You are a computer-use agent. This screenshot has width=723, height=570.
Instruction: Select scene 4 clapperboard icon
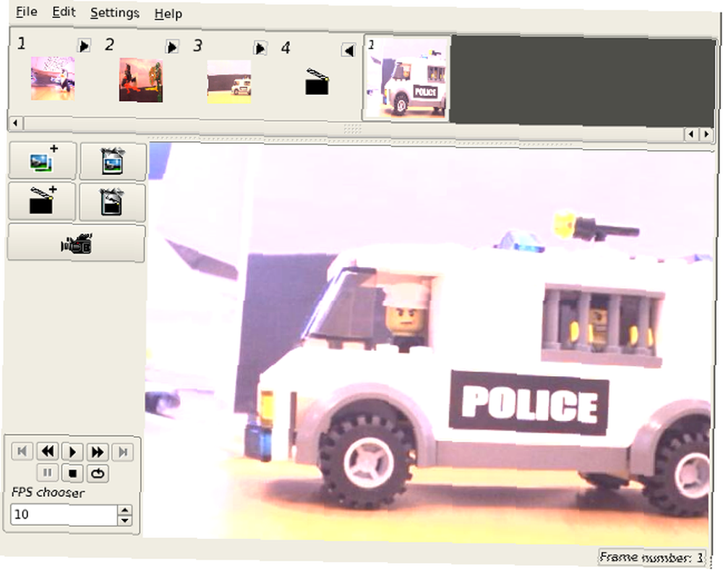(317, 82)
